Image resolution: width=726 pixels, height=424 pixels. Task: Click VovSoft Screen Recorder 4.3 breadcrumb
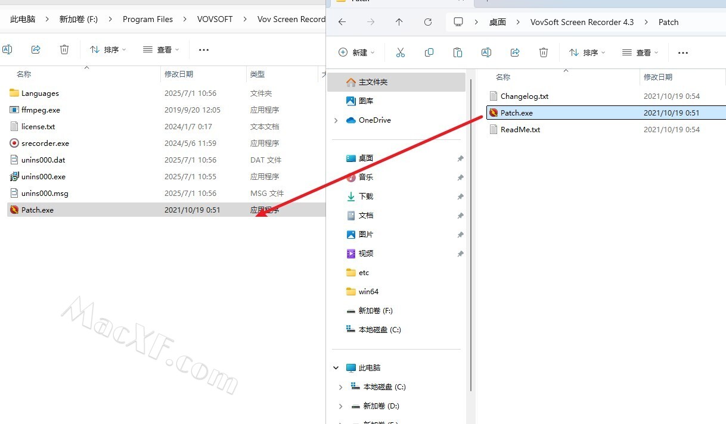(582, 22)
